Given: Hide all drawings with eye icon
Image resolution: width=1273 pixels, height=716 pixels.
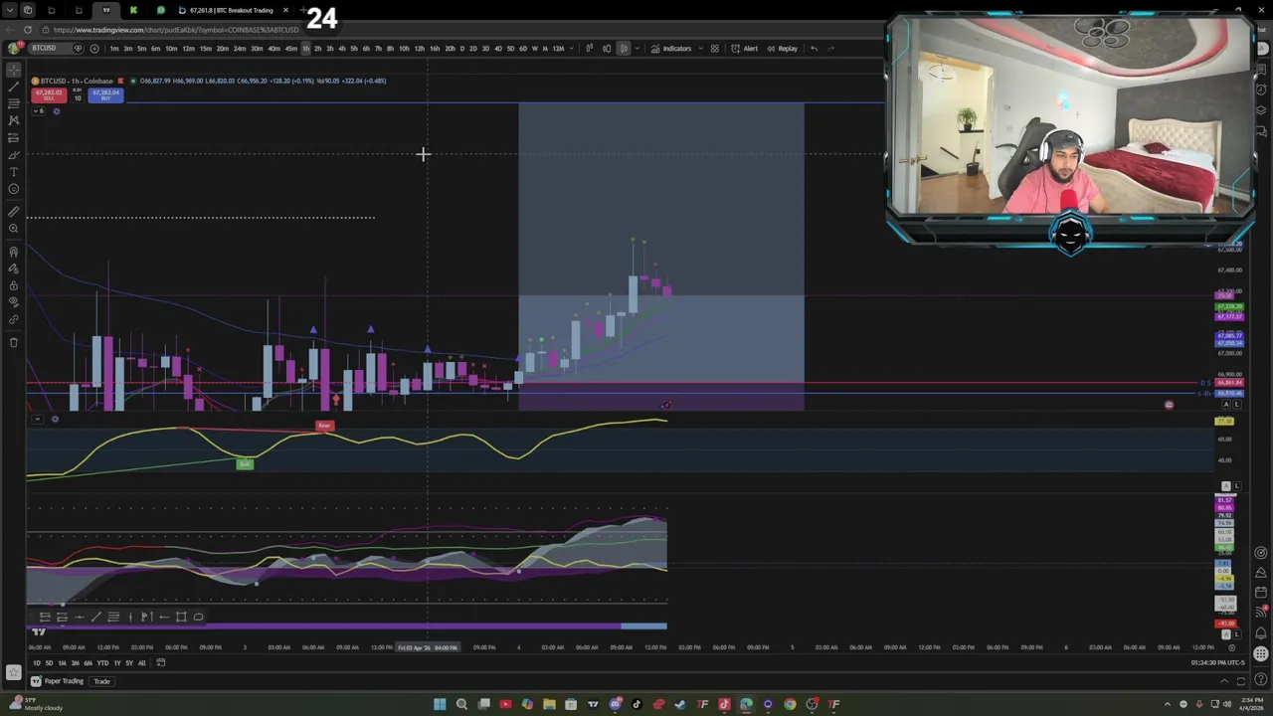Looking at the screenshot, I should [x=13, y=302].
